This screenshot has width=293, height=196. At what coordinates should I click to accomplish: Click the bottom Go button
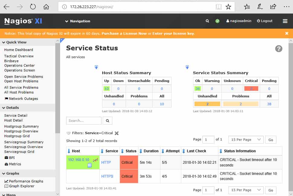271,190
